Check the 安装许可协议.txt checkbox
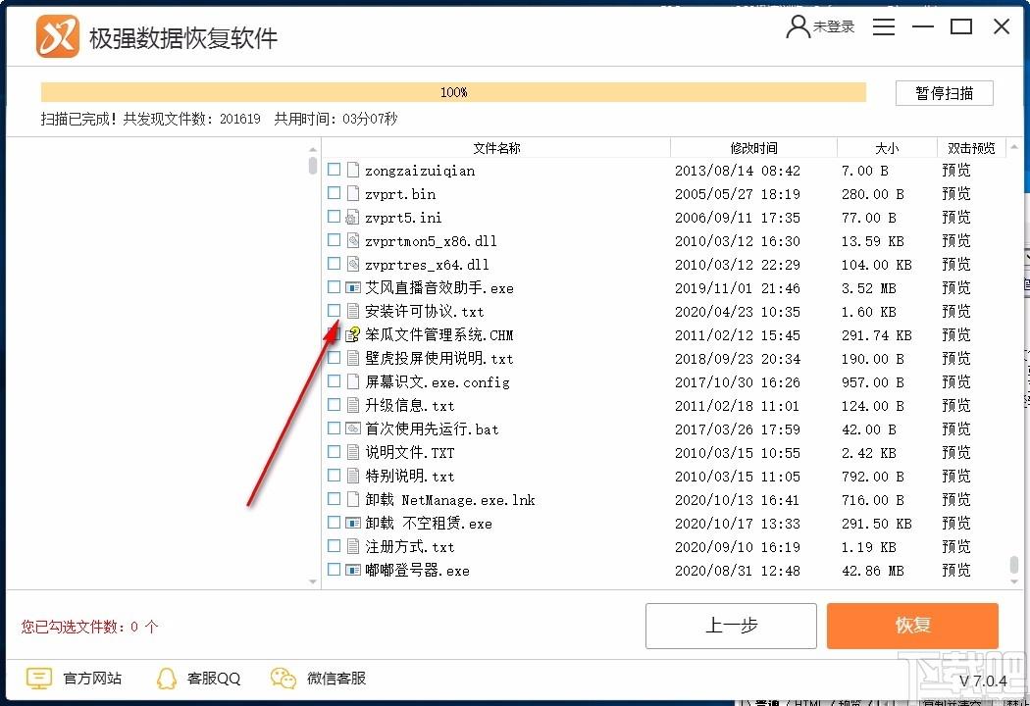This screenshot has height=706, width=1030. [x=334, y=311]
